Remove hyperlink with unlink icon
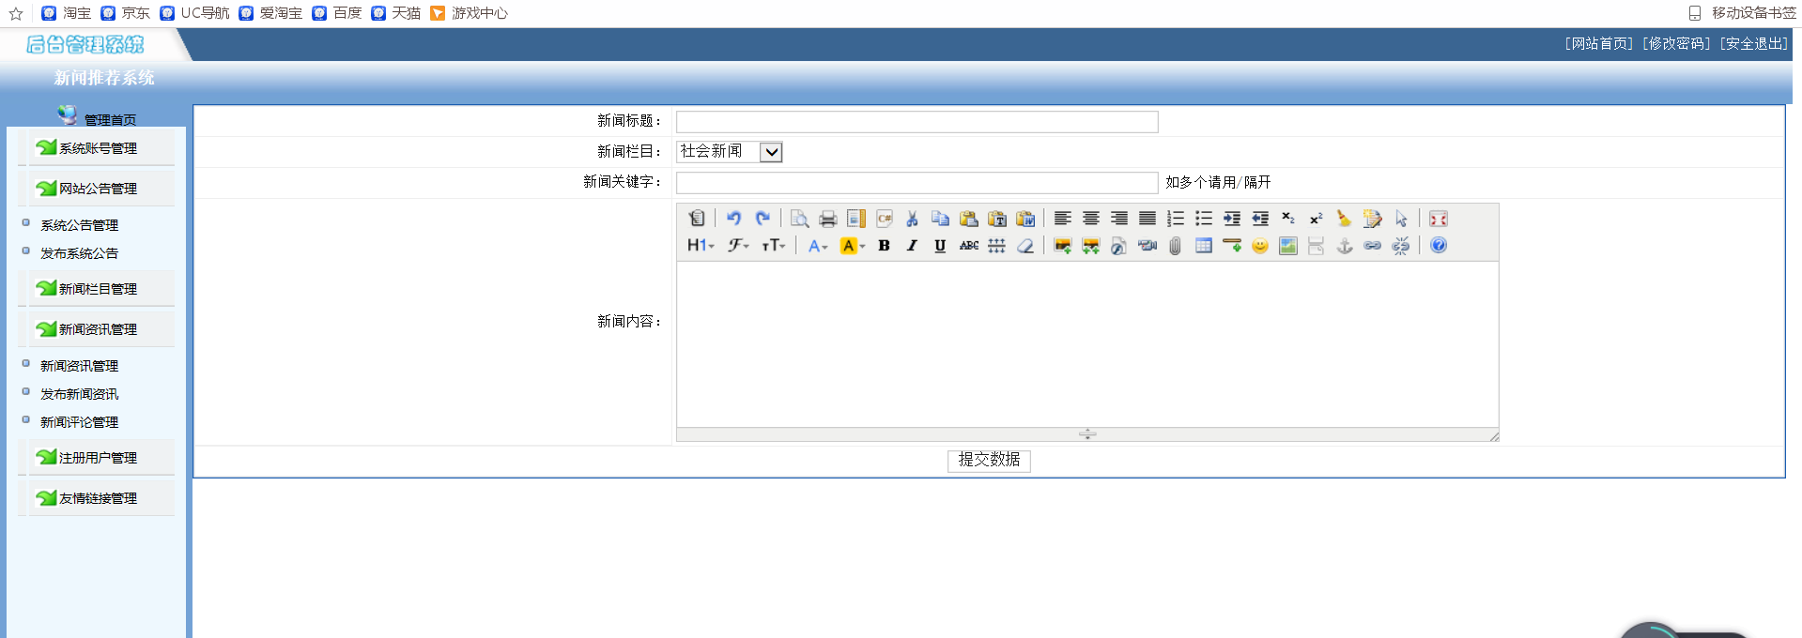This screenshot has width=1802, height=638. pos(1401,246)
